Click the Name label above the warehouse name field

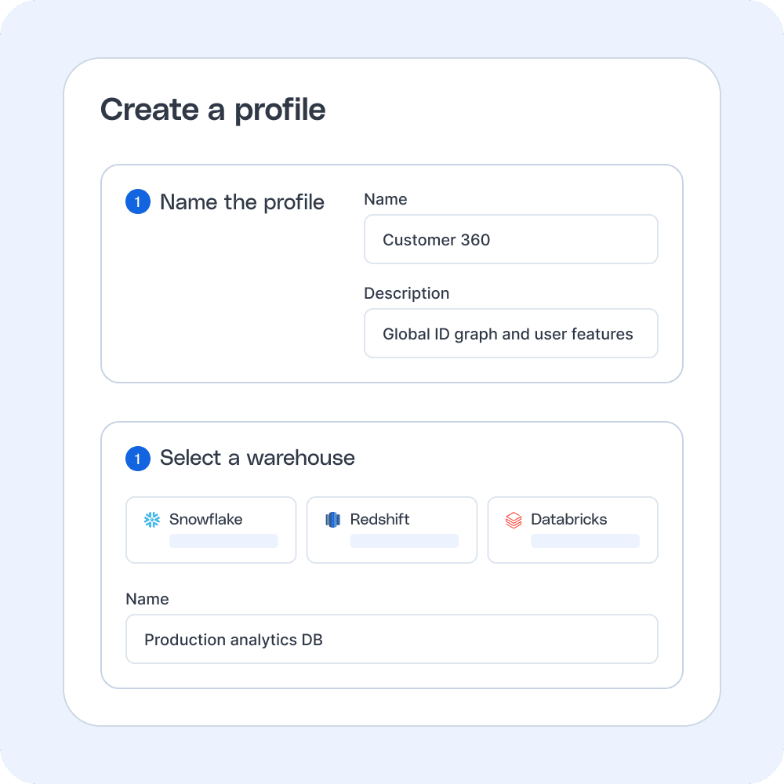147,600
